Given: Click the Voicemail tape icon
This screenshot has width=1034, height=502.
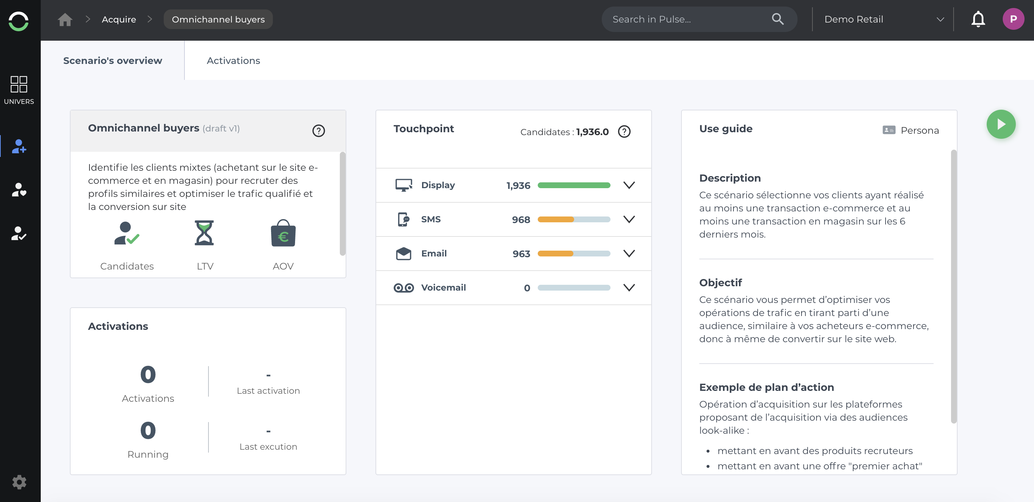Looking at the screenshot, I should tap(403, 288).
